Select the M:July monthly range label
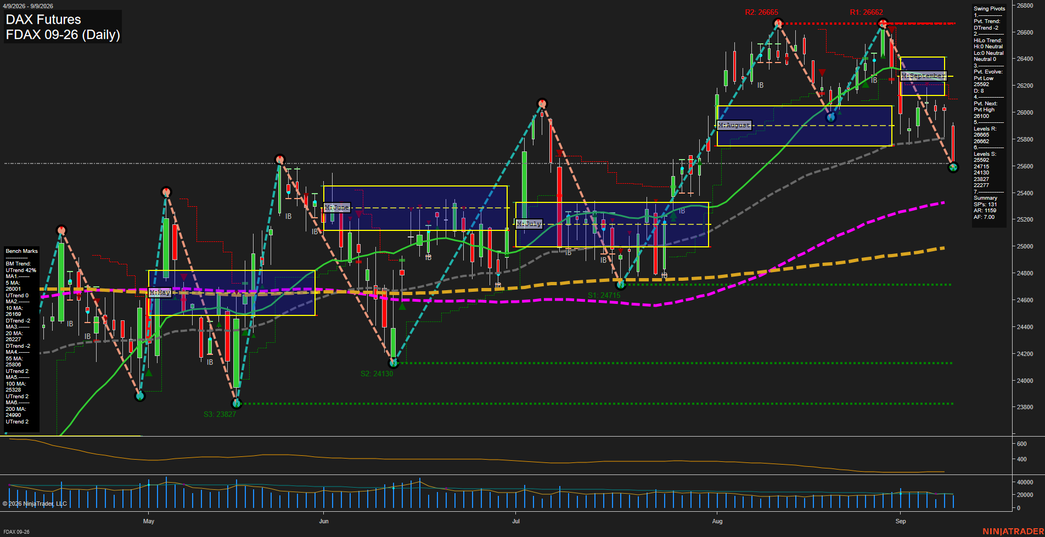The image size is (1045, 537). tap(529, 224)
